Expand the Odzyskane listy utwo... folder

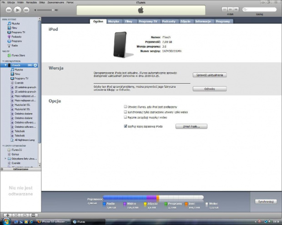pos(5,159)
